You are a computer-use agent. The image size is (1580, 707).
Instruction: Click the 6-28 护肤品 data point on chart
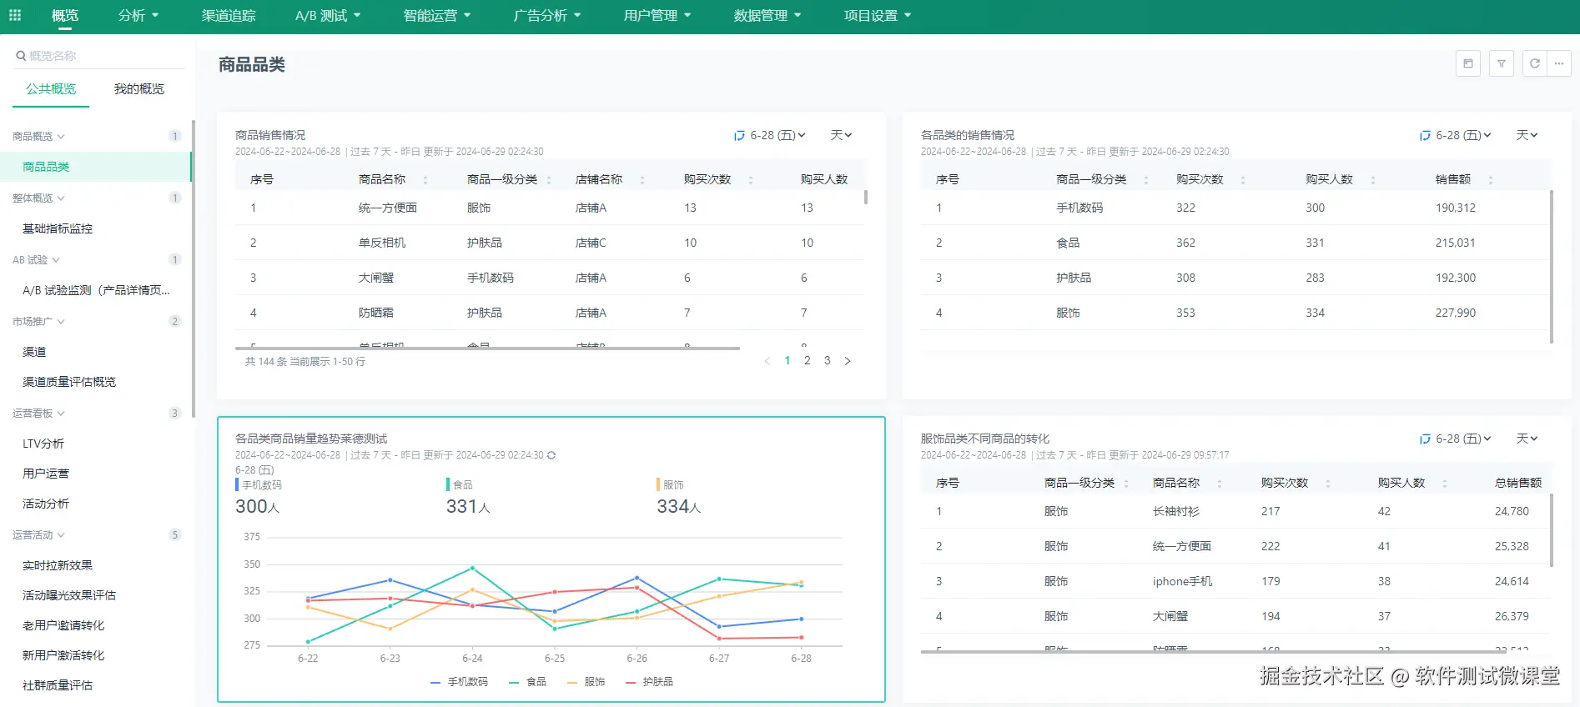802,638
